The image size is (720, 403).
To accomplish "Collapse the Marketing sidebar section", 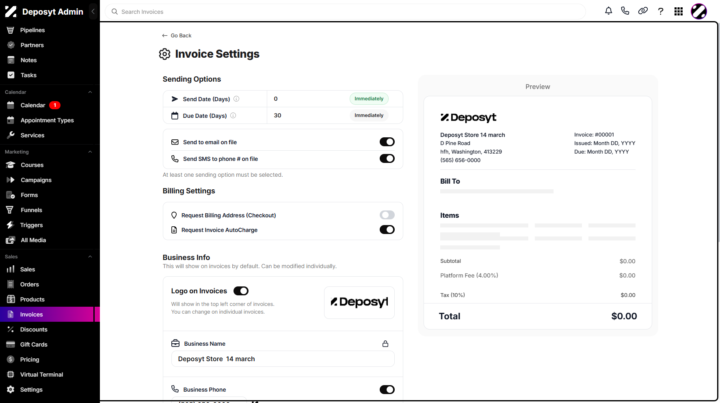I will coord(90,152).
